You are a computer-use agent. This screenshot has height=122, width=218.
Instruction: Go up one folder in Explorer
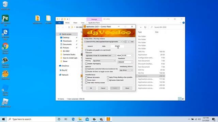(x=69, y=27)
